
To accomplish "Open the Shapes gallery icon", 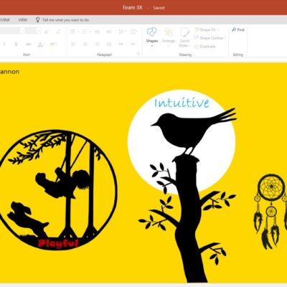I will [152, 32].
